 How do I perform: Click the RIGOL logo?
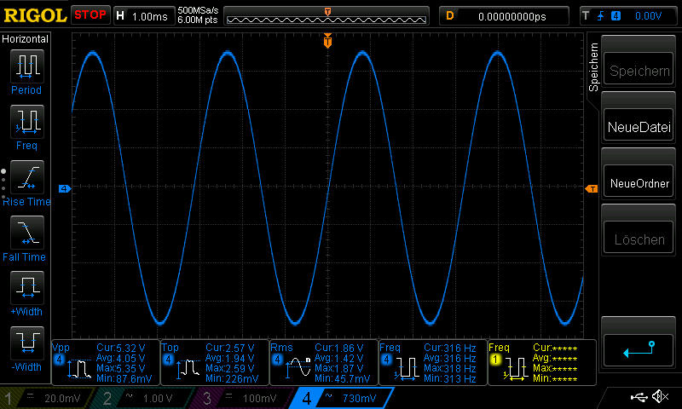tap(35, 15)
